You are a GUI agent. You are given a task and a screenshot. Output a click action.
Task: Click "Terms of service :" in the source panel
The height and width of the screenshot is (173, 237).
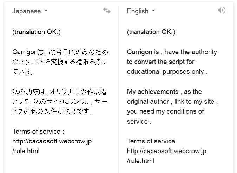(38, 132)
